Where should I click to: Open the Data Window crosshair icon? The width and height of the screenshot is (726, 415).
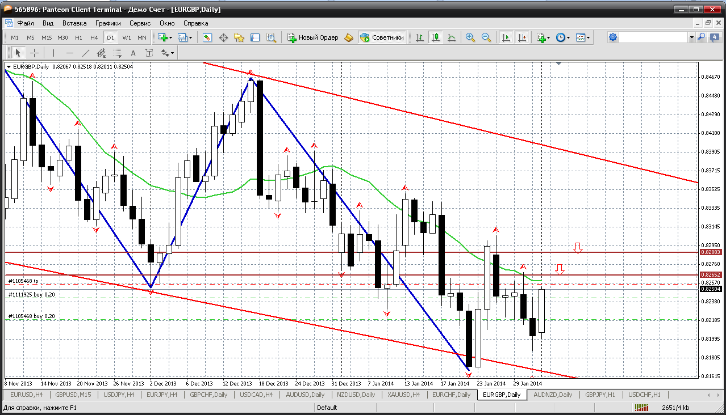[223, 37]
